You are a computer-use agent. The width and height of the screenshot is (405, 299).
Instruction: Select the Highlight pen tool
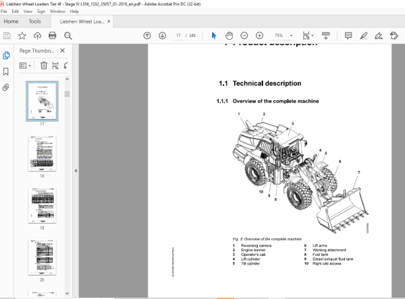tap(363, 36)
